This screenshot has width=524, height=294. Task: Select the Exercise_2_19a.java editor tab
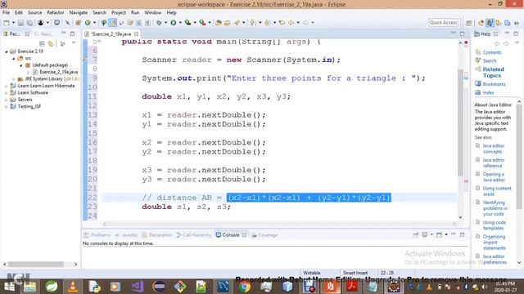(111, 34)
